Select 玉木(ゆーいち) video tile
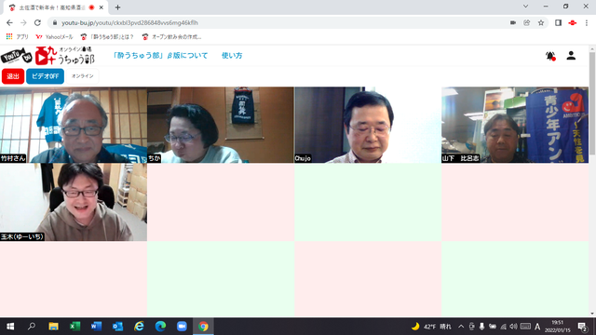 pyautogui.click(x=74, y=202)
